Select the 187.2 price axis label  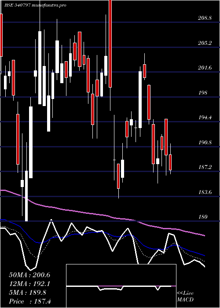pos(205,167)
